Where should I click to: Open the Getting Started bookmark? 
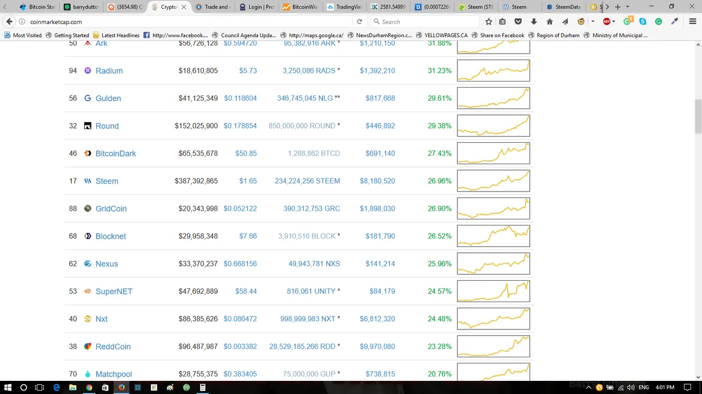coord(67,35)
